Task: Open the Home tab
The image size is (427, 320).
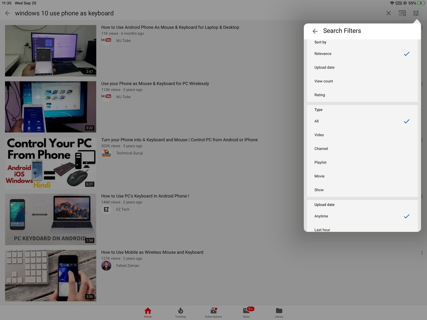Action: (x=148, y=313)
